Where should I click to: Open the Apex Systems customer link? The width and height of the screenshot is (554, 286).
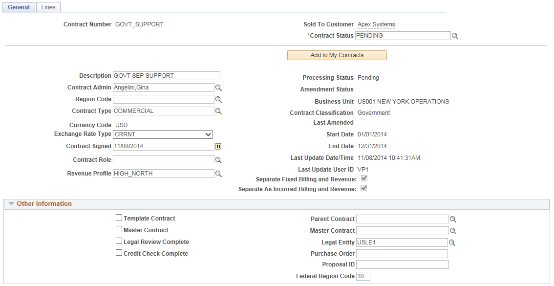[376, 24]
